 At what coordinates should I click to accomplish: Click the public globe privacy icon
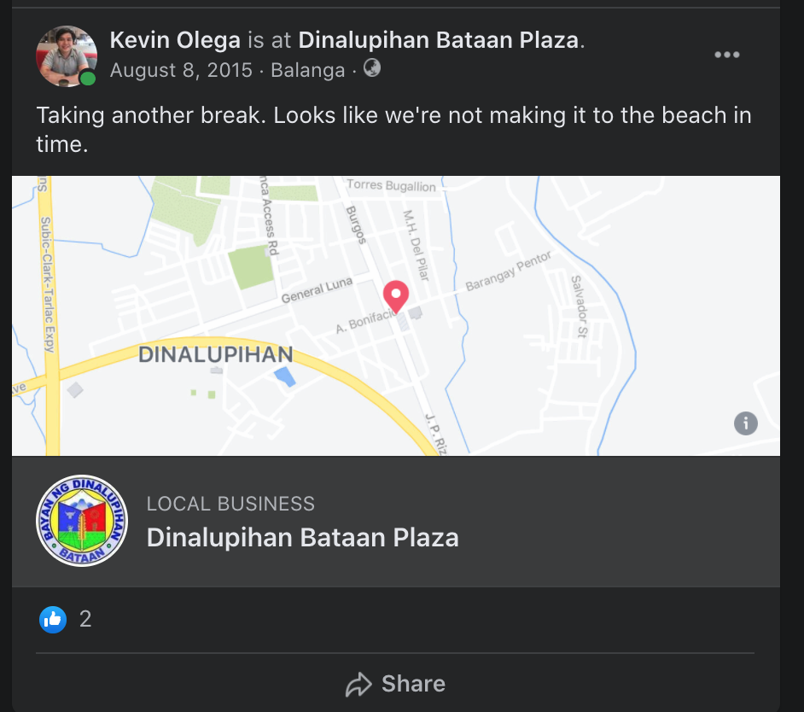372,68
